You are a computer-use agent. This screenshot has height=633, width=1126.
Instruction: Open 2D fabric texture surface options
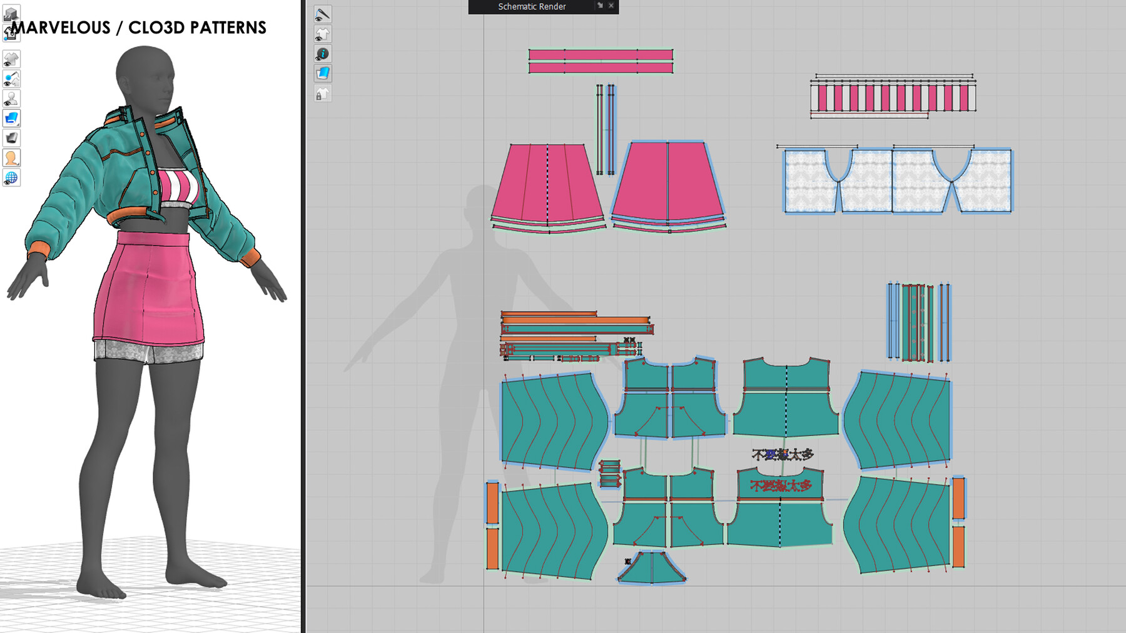click(x=323, y=74)
